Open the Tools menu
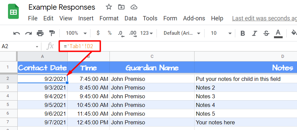Viewport: 297px width, 130px height. point(150,18)
